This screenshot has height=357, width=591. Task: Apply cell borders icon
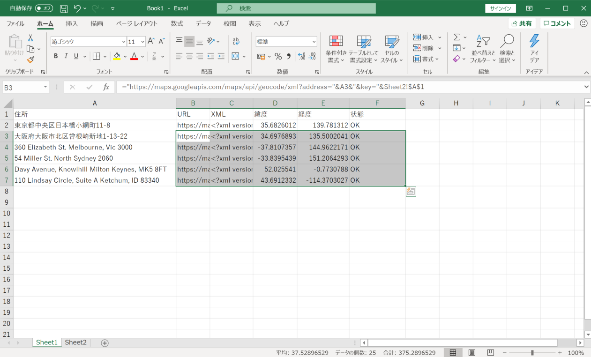coord(96,56)
